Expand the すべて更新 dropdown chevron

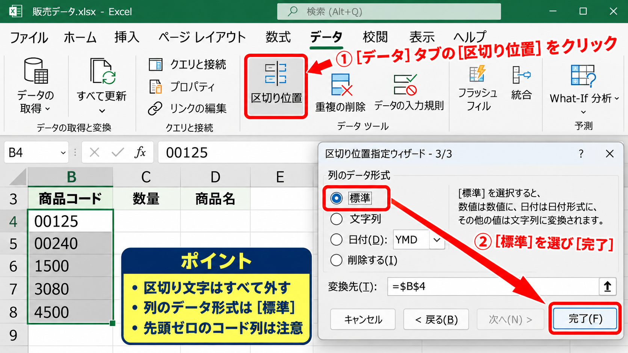(x=102, y=111)
